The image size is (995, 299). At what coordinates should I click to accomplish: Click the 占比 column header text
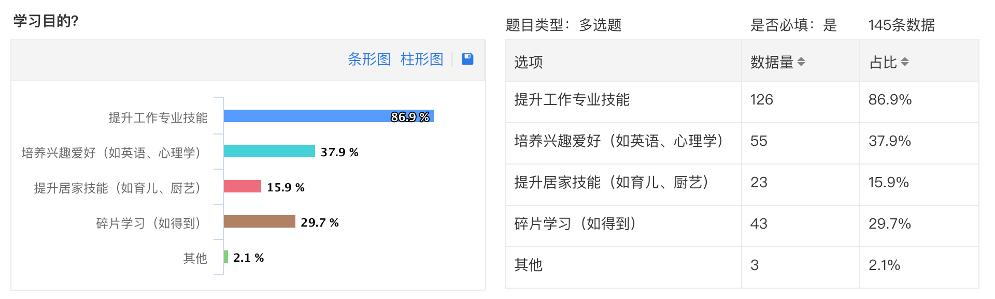883,62
